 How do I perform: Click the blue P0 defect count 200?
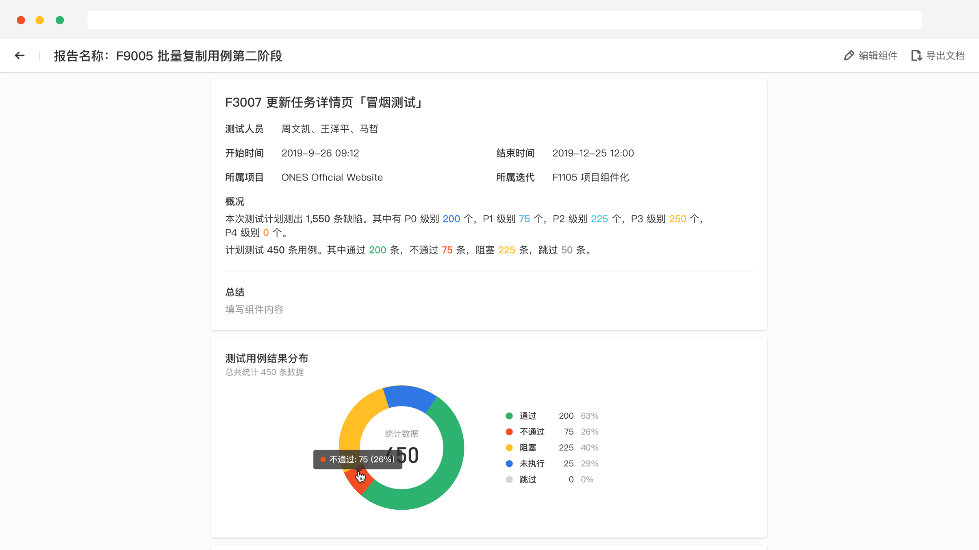(x=451, y=219)
